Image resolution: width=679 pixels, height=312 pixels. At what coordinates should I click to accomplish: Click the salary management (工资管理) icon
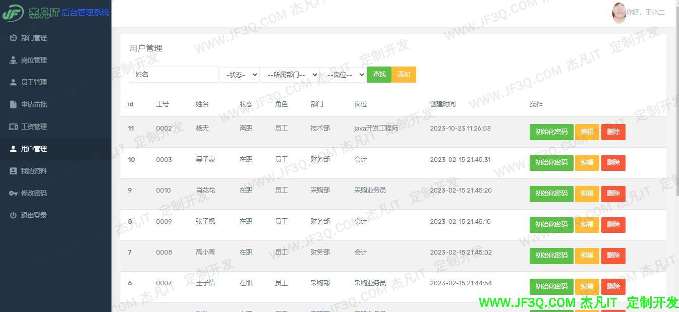point(13,127)
